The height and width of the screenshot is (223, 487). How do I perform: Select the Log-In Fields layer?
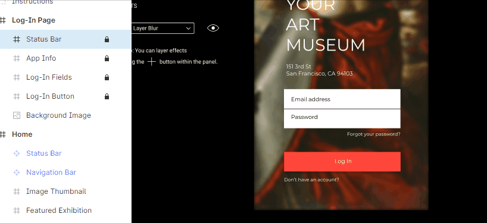pyautogui.click(x=49, y=77)
